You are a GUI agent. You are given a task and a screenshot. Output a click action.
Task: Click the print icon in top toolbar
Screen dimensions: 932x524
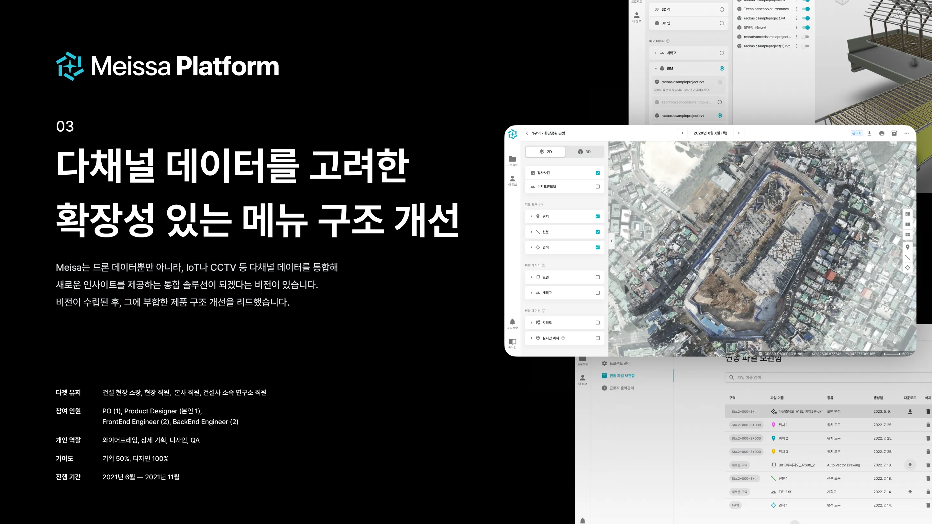(x=882, y=133)
